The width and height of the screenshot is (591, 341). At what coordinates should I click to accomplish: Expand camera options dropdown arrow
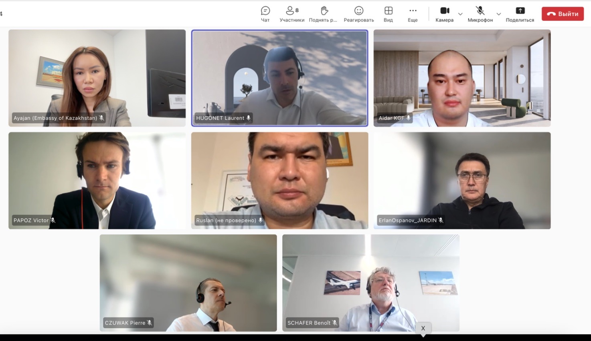(460, 14)
